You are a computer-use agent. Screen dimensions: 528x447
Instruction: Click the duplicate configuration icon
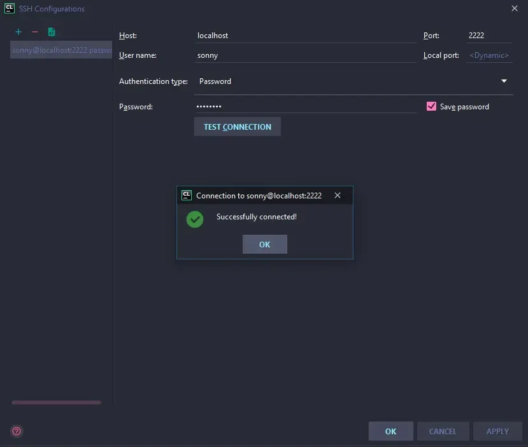pyautogui.click(x=52, y=32)
